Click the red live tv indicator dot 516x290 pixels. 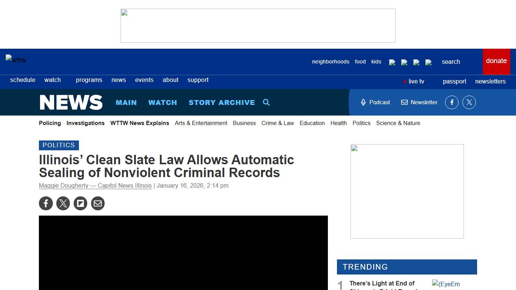(405, 81)
